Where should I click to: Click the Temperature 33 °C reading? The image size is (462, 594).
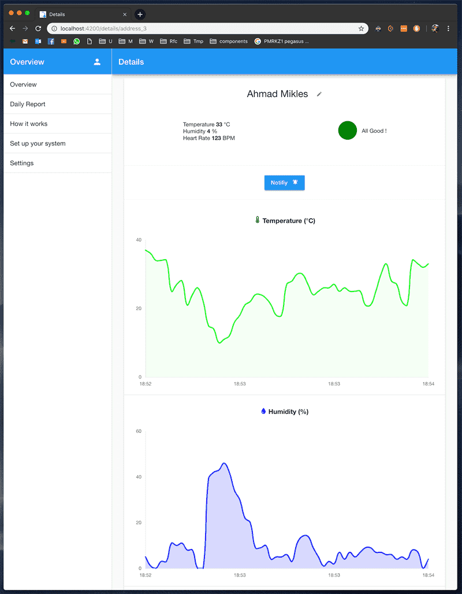[206, 124]
